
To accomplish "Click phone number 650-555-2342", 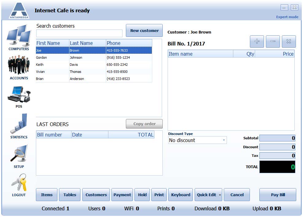I will click(x=117, y=65).
